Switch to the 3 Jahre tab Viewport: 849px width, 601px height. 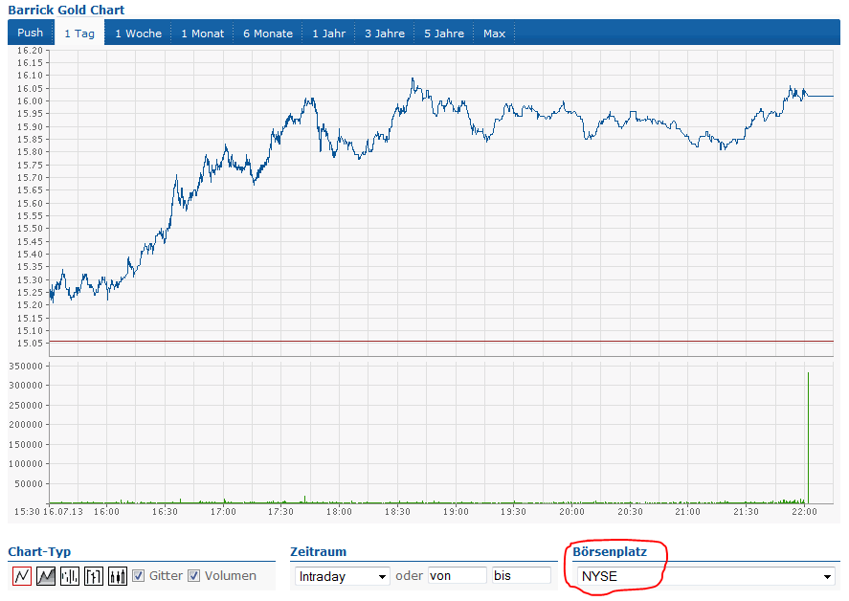coord(385,33)
